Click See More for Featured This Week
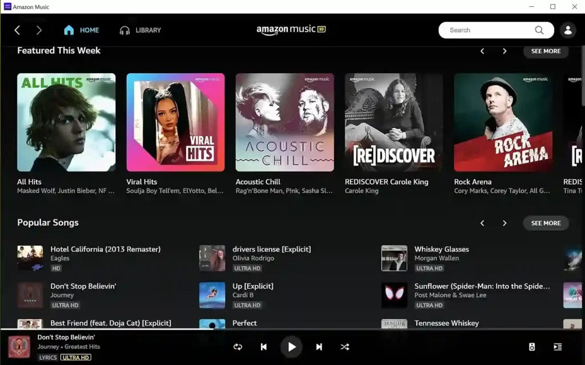The image size is (585, 365). tap(546, 51)
